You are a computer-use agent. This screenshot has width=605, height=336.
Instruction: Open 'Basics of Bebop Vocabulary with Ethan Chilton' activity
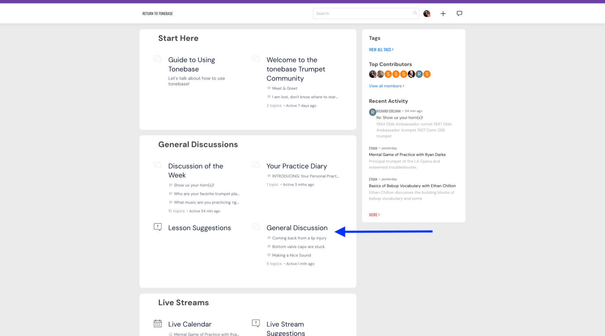(x=412, y=186)
